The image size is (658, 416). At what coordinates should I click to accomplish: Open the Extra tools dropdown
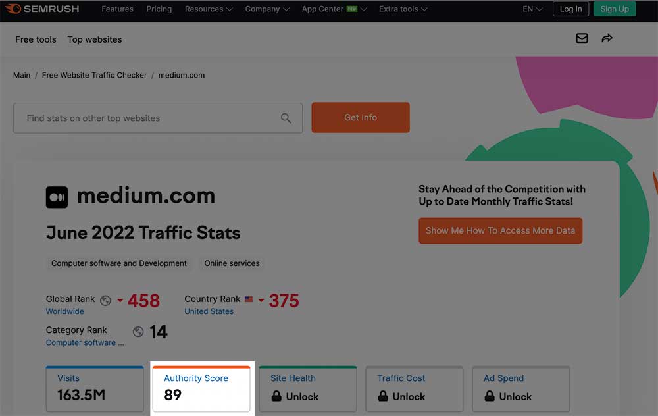pyautogui.click(x=403, y=9)
